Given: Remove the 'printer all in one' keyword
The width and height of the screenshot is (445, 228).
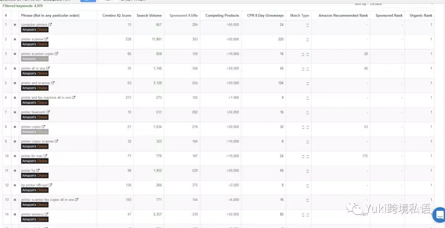Looking at the screenshot, I should (15, 68).
